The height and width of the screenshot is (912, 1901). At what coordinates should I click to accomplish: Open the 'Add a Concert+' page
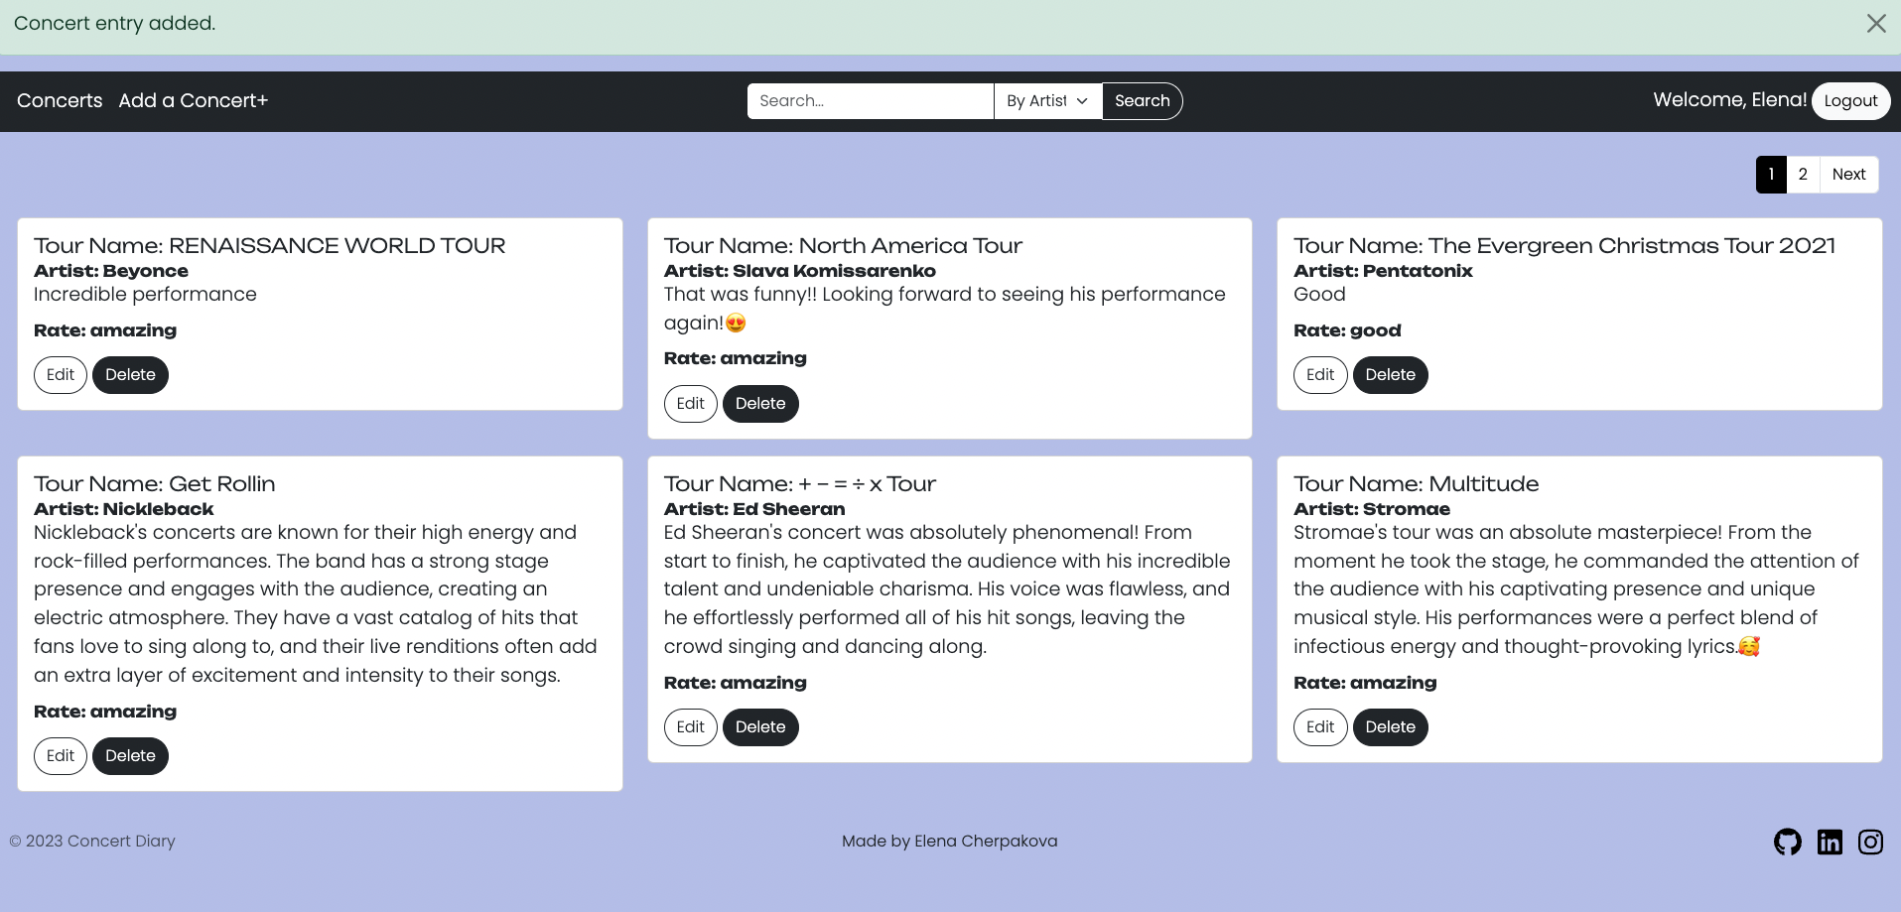point(194,100)
